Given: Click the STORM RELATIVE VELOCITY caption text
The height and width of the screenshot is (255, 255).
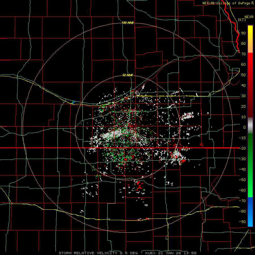Looking at the screenshot, I should pos(88,253).
